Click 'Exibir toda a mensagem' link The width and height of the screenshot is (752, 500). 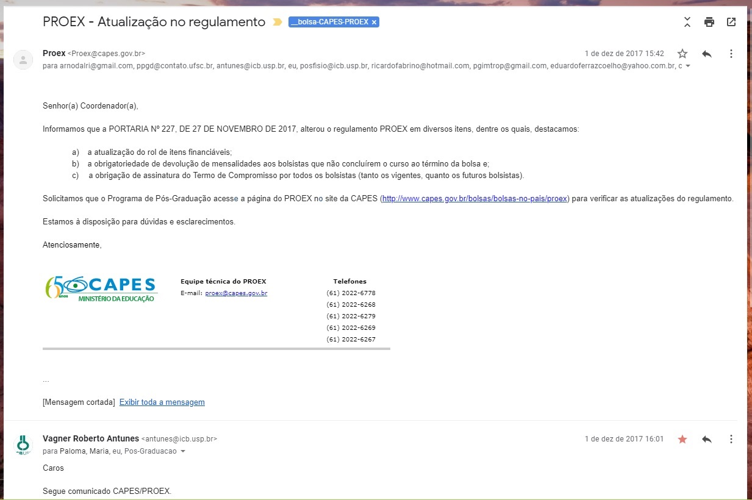162,402
